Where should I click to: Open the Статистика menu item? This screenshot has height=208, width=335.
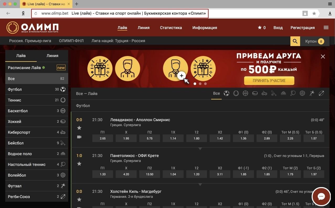coord(171,27)
